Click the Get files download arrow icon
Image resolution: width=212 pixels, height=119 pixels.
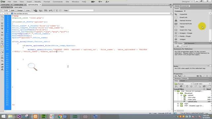187,86
